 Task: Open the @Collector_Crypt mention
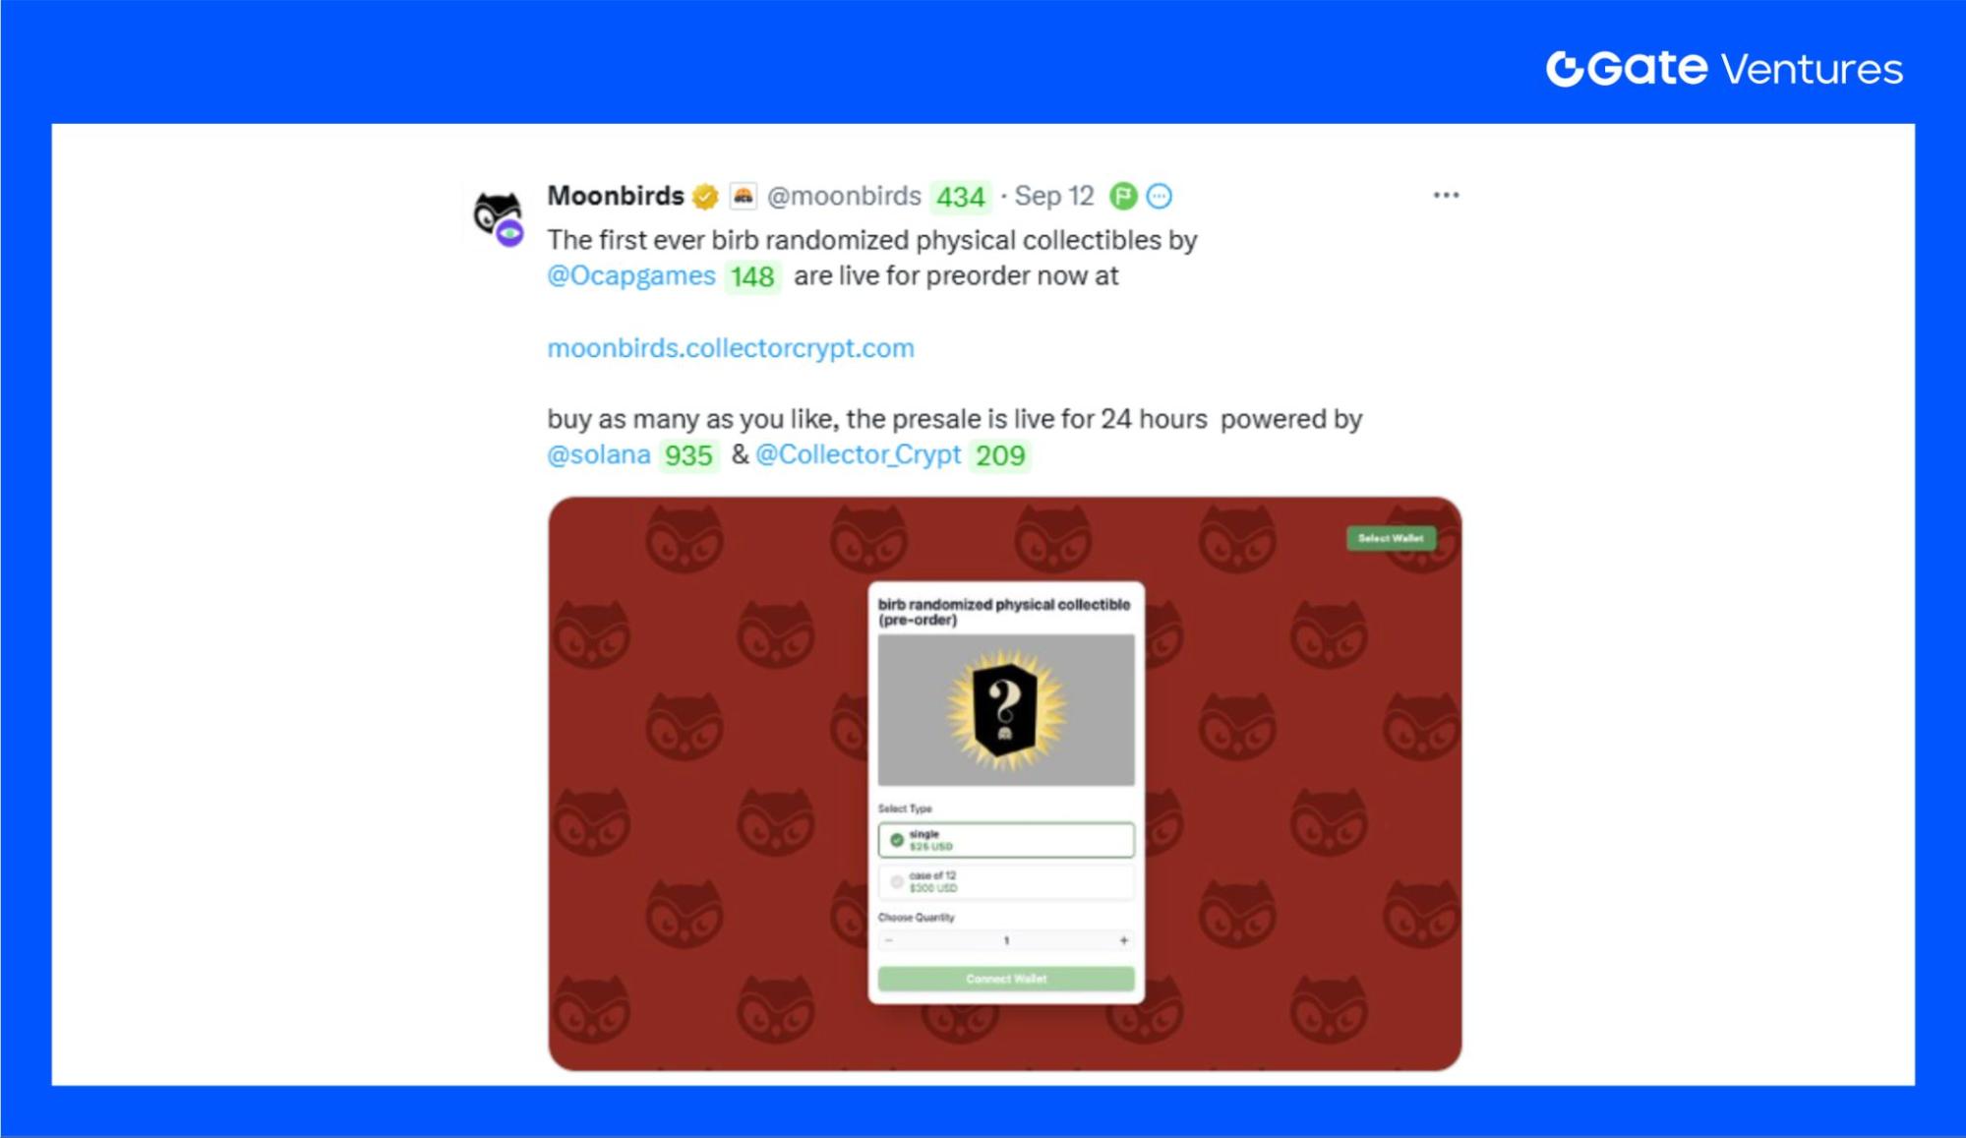[x=858, y=455]
